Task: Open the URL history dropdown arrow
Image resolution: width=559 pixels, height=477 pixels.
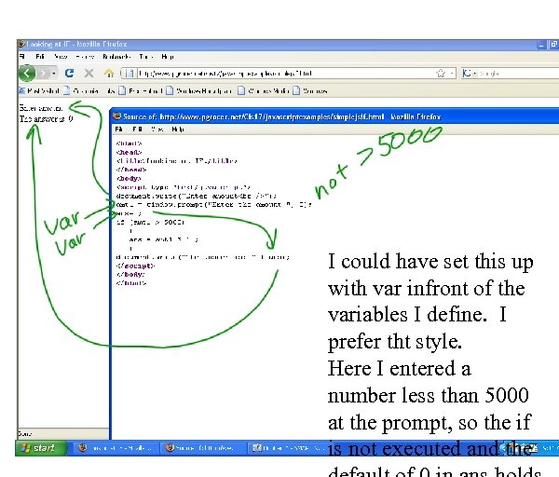Action: (x=452, y=74)
